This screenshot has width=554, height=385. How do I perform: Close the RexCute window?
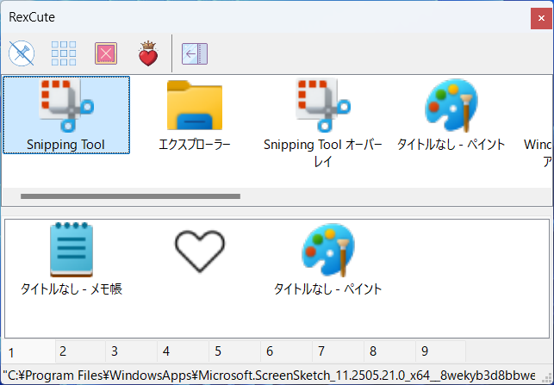541,18
